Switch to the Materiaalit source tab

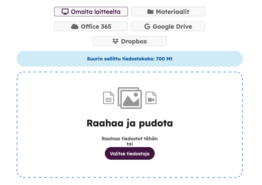(x=168, y=12)
